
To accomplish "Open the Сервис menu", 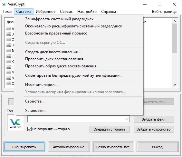I will 66,12.
